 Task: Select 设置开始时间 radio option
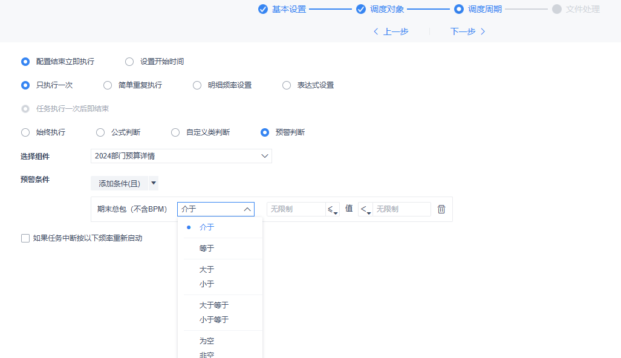point(129,61)
